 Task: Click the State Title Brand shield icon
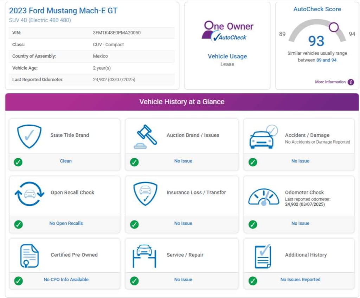pyautogui.click(x=29, y=136)
